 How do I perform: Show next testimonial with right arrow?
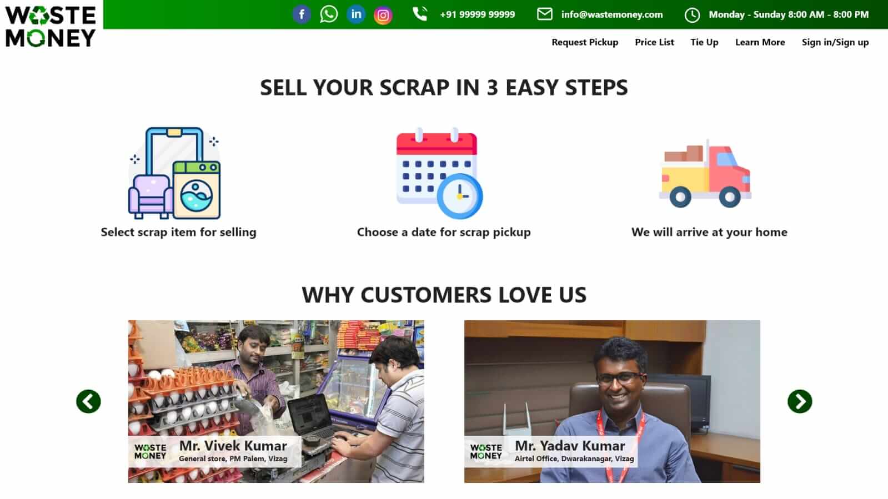[800, 401]
